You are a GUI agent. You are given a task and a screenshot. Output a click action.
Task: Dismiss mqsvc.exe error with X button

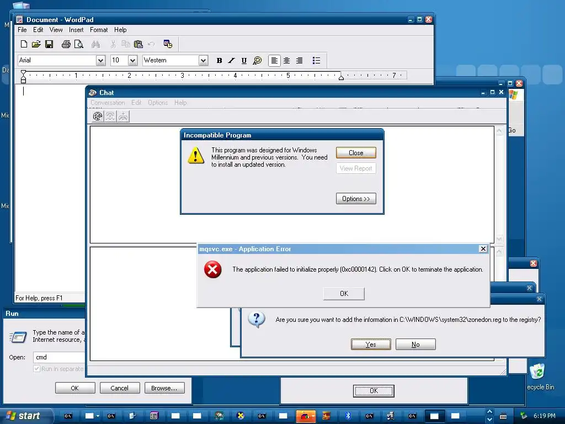click(x=483, y=249)
